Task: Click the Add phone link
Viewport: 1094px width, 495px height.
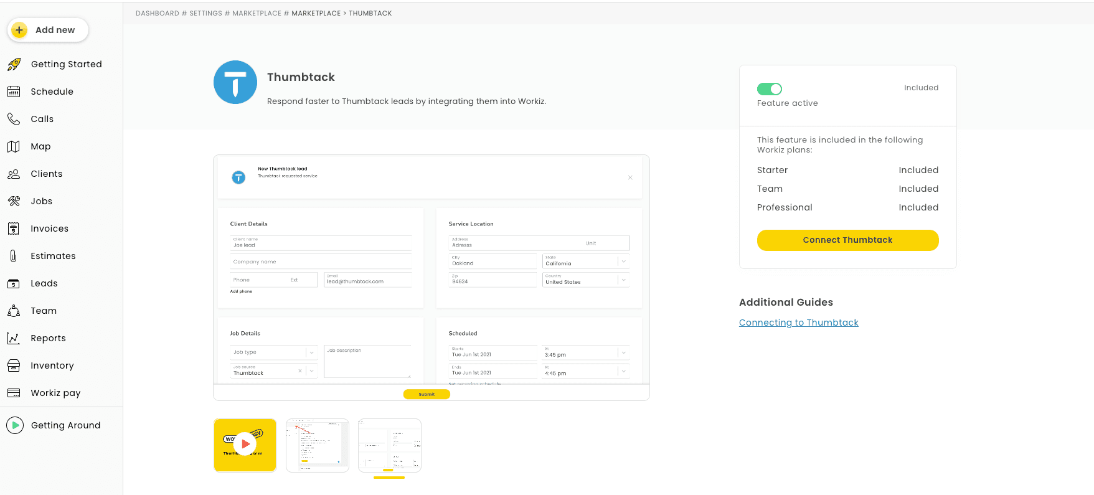Action: [241, 291]
